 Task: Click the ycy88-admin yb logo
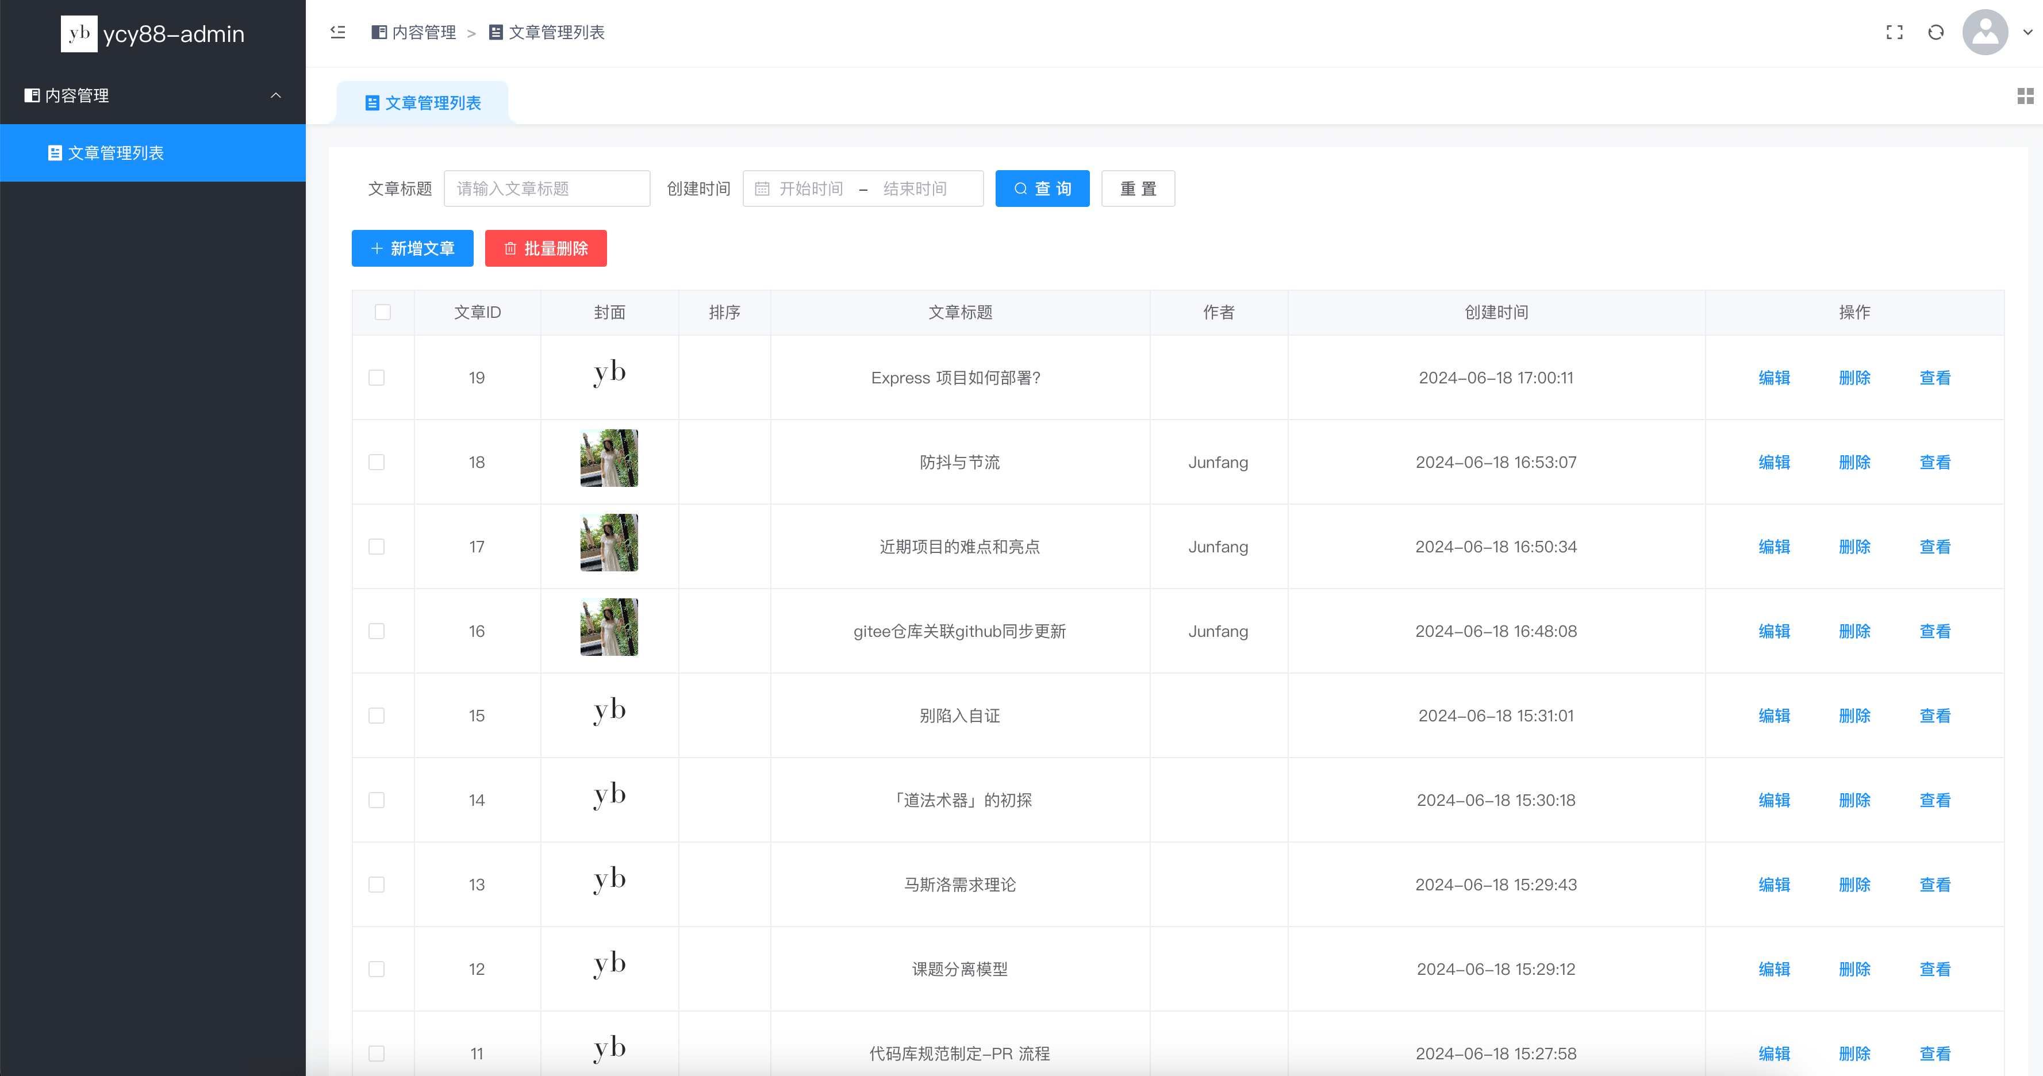79,34
